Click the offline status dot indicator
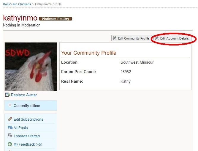 pyautogui.click(x=10, y=105)
